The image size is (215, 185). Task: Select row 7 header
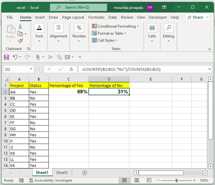[5, 122]
